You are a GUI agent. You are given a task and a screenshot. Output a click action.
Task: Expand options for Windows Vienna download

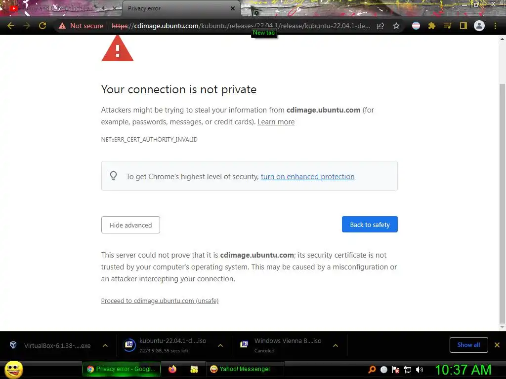336,345
